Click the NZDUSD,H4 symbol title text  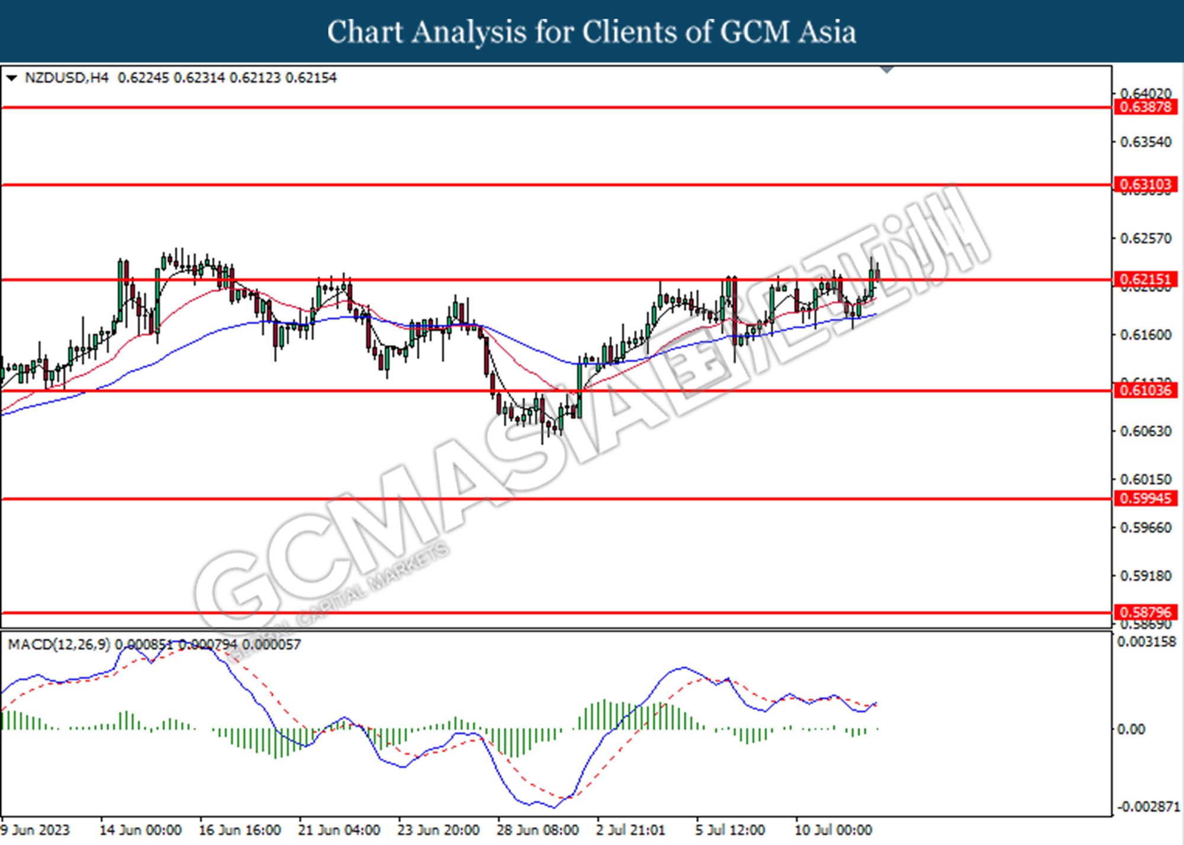[66, 78]
